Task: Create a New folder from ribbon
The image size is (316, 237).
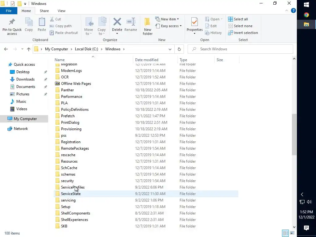Action: pyautogui.click(x=148, y=27)
